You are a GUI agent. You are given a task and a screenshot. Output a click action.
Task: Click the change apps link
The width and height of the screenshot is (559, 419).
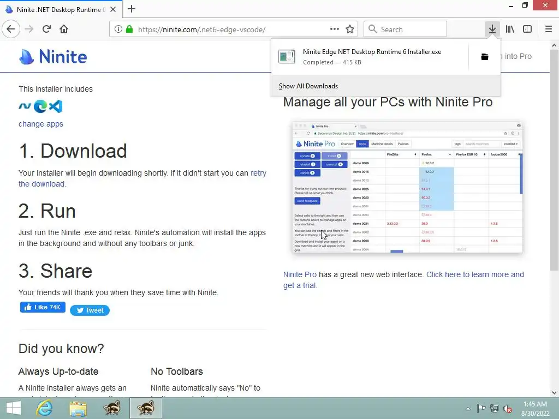(40, 124)
